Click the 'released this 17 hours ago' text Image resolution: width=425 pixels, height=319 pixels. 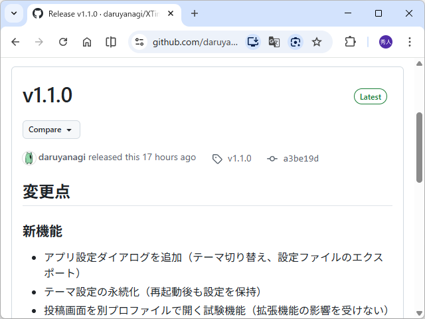pos(142,158)
